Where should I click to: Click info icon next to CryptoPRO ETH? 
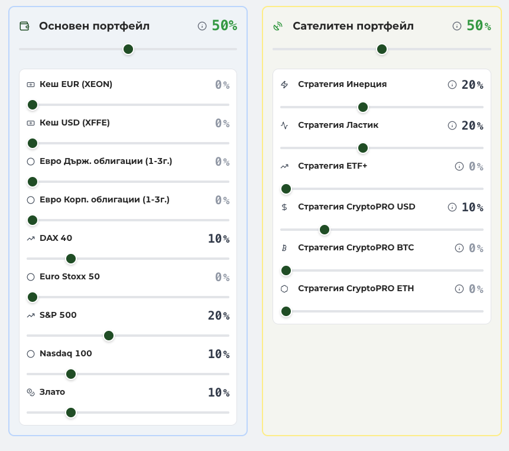click(459, 289)
